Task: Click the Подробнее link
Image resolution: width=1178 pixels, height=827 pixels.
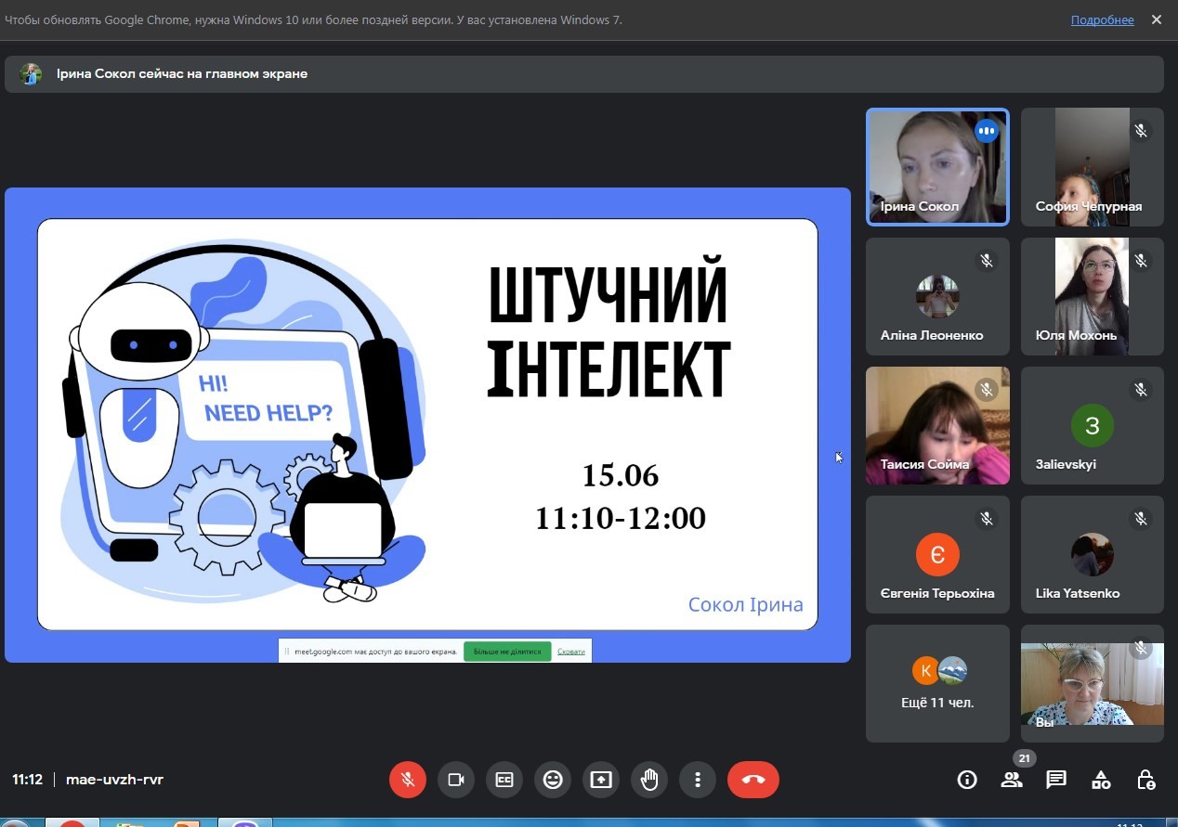Action: [x=1102, y=20]
